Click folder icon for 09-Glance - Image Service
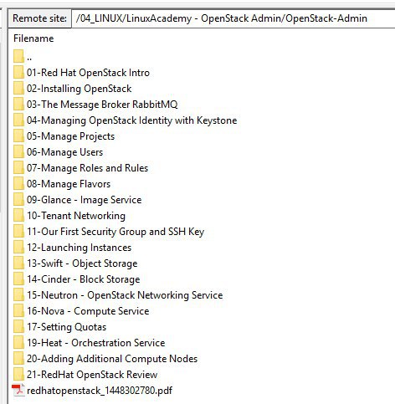 [x=18, y=200]
